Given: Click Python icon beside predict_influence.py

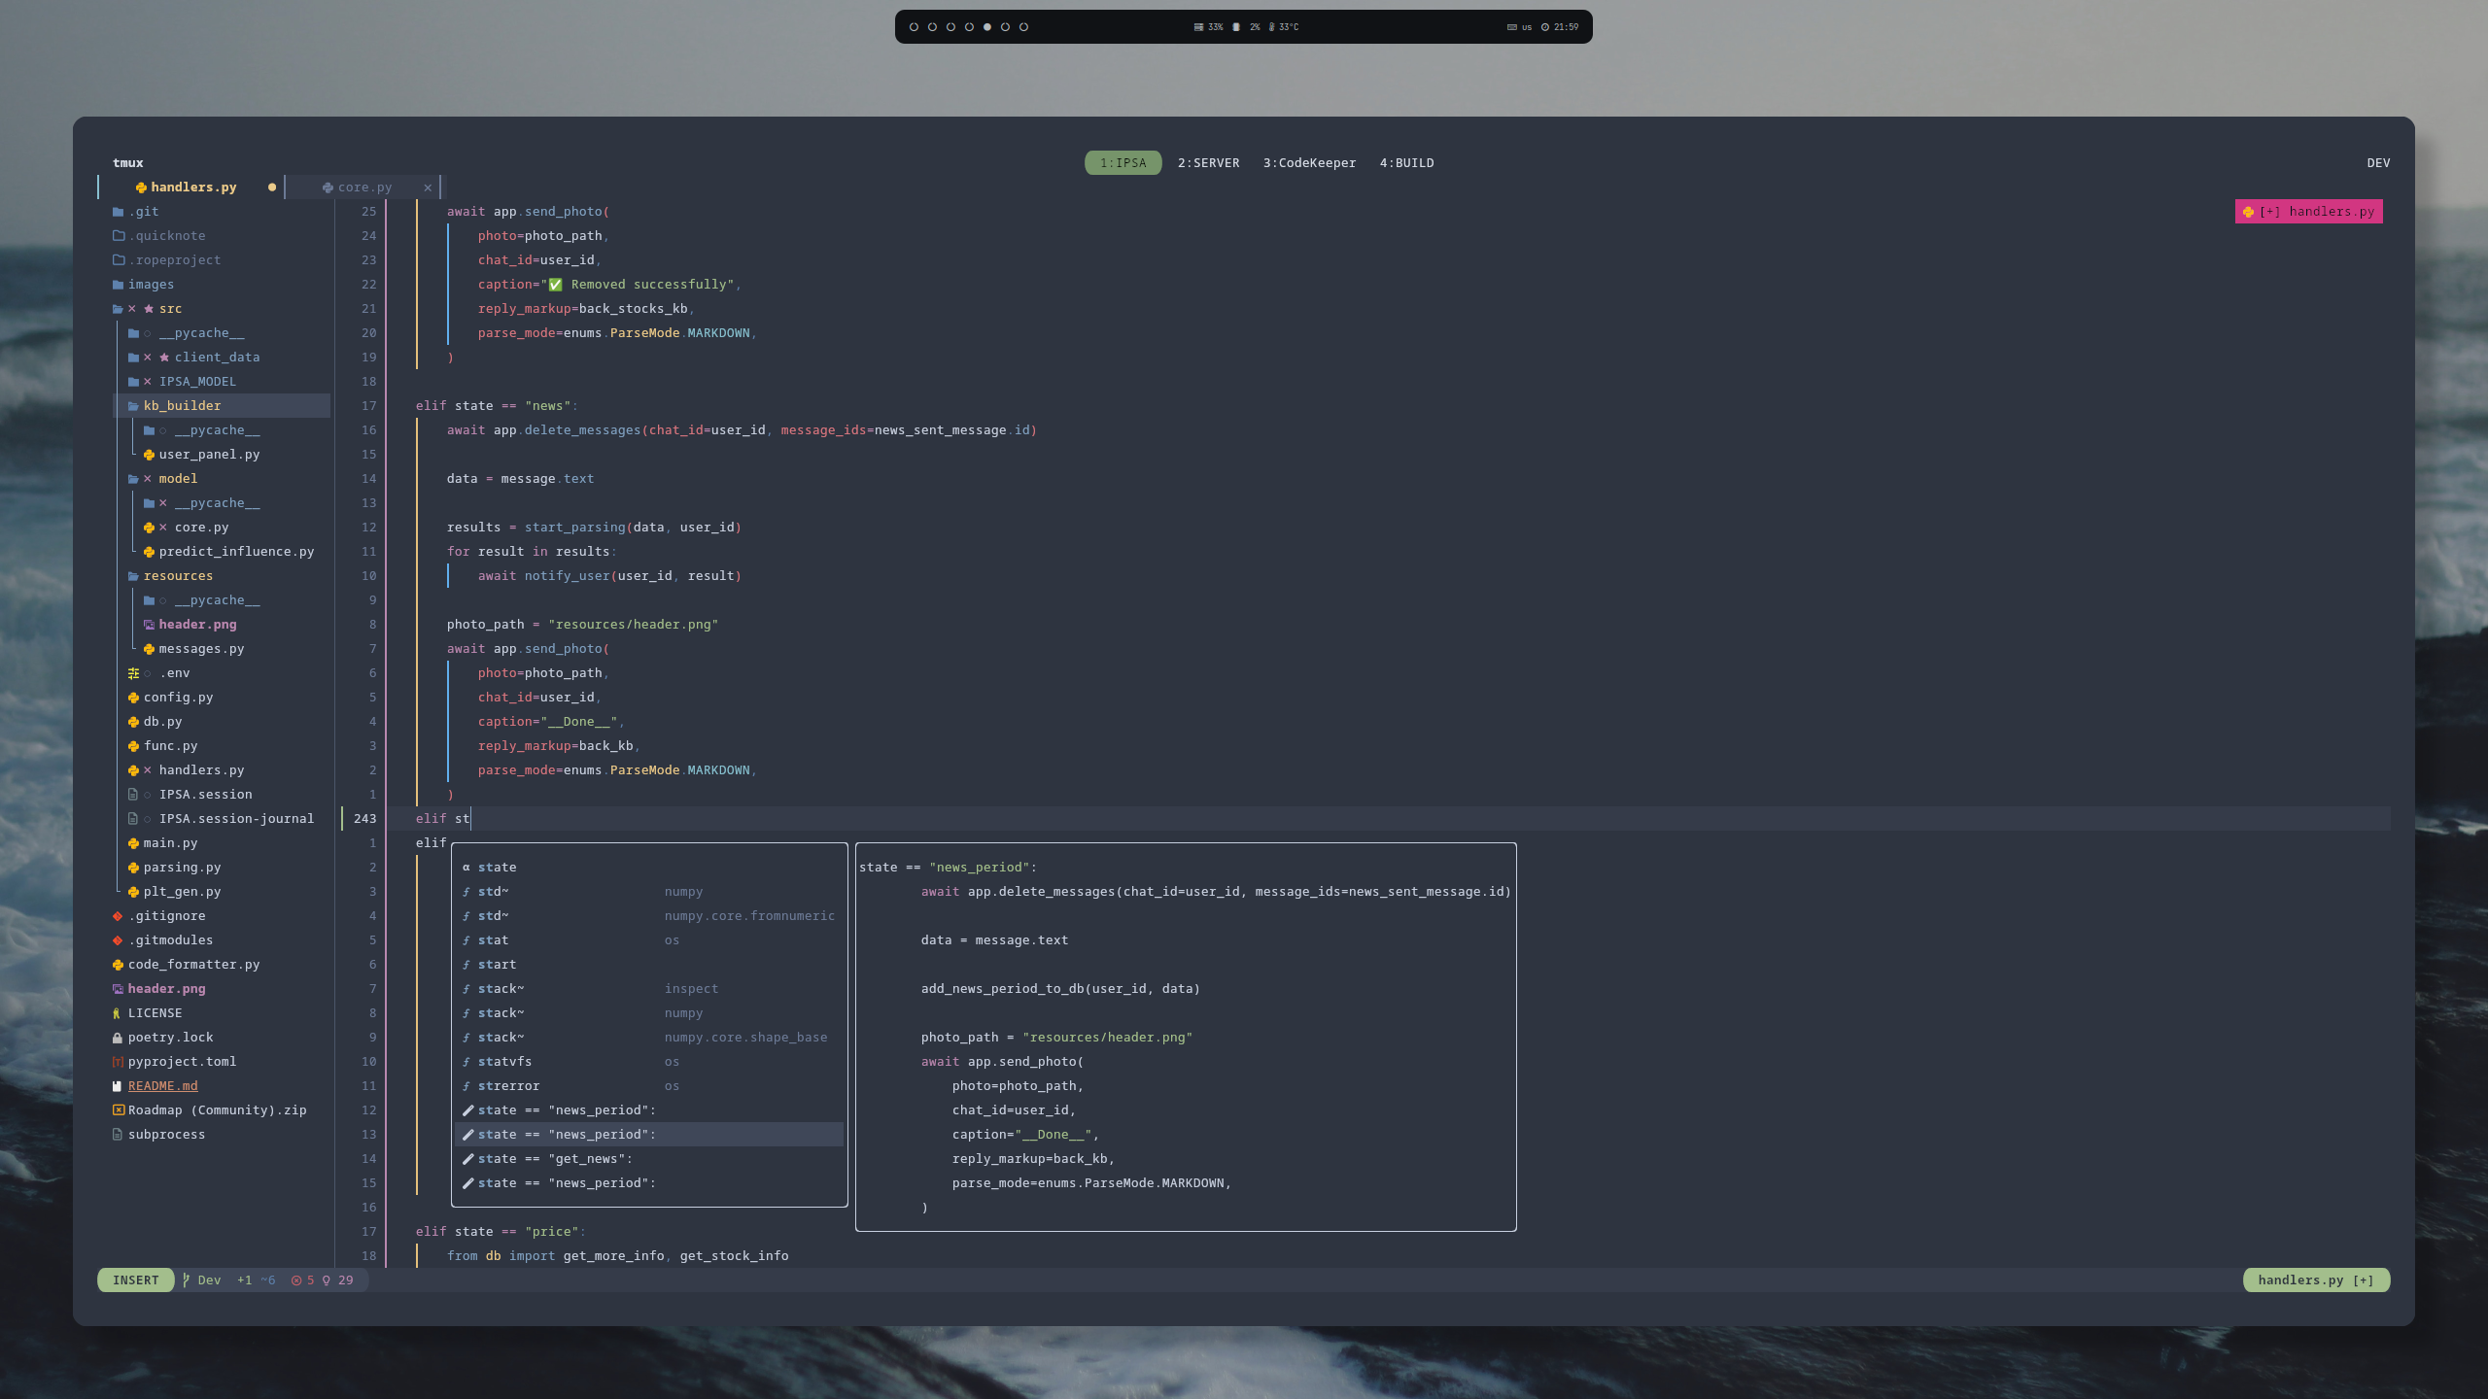Looking at the screenshot, I should click(x=149, y=552).
